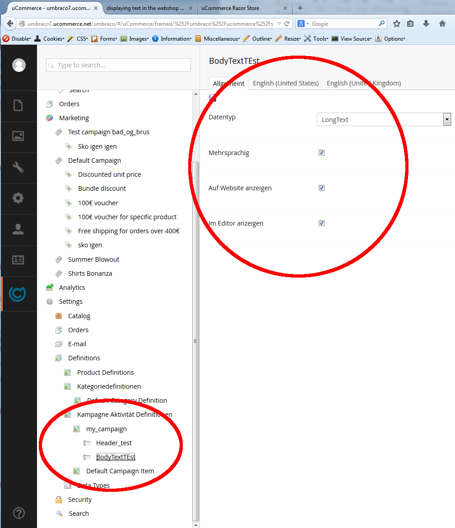This screenshot has height=528, width=455.
Task: Switch to displaying text in the webshop tab
Action: pos(145,8)
